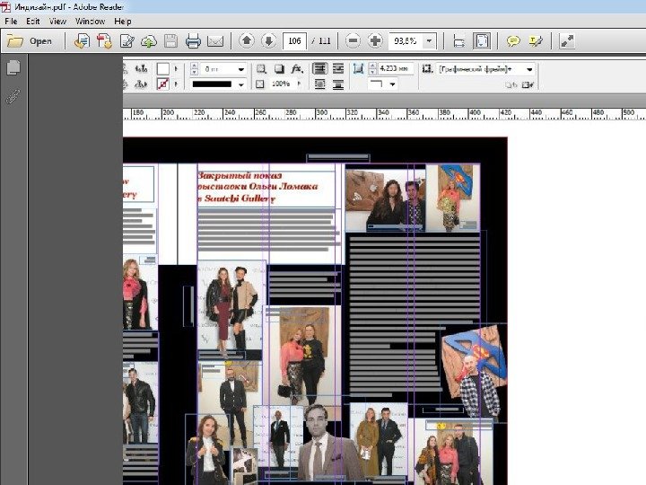Open the Edit menu

point(33,21)
